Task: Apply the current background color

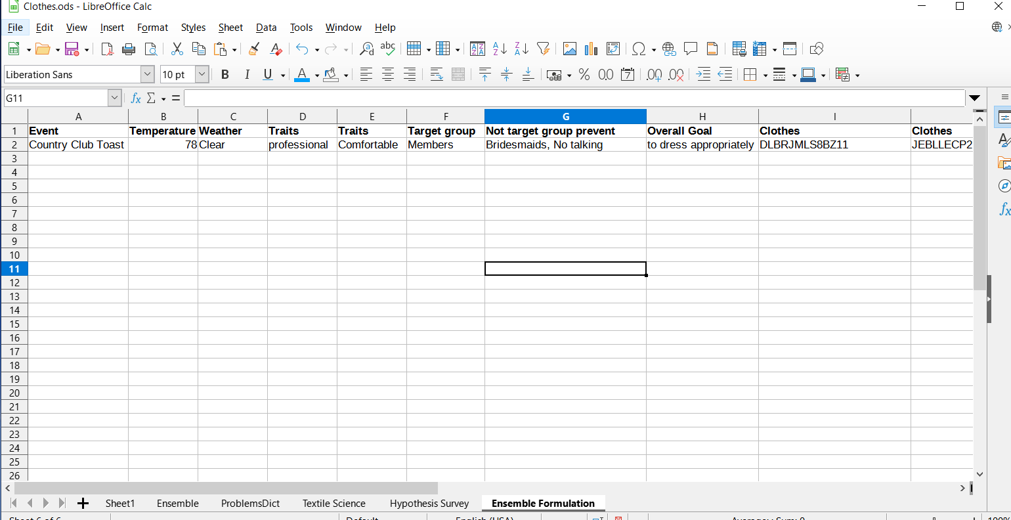Action: [331, 75]
